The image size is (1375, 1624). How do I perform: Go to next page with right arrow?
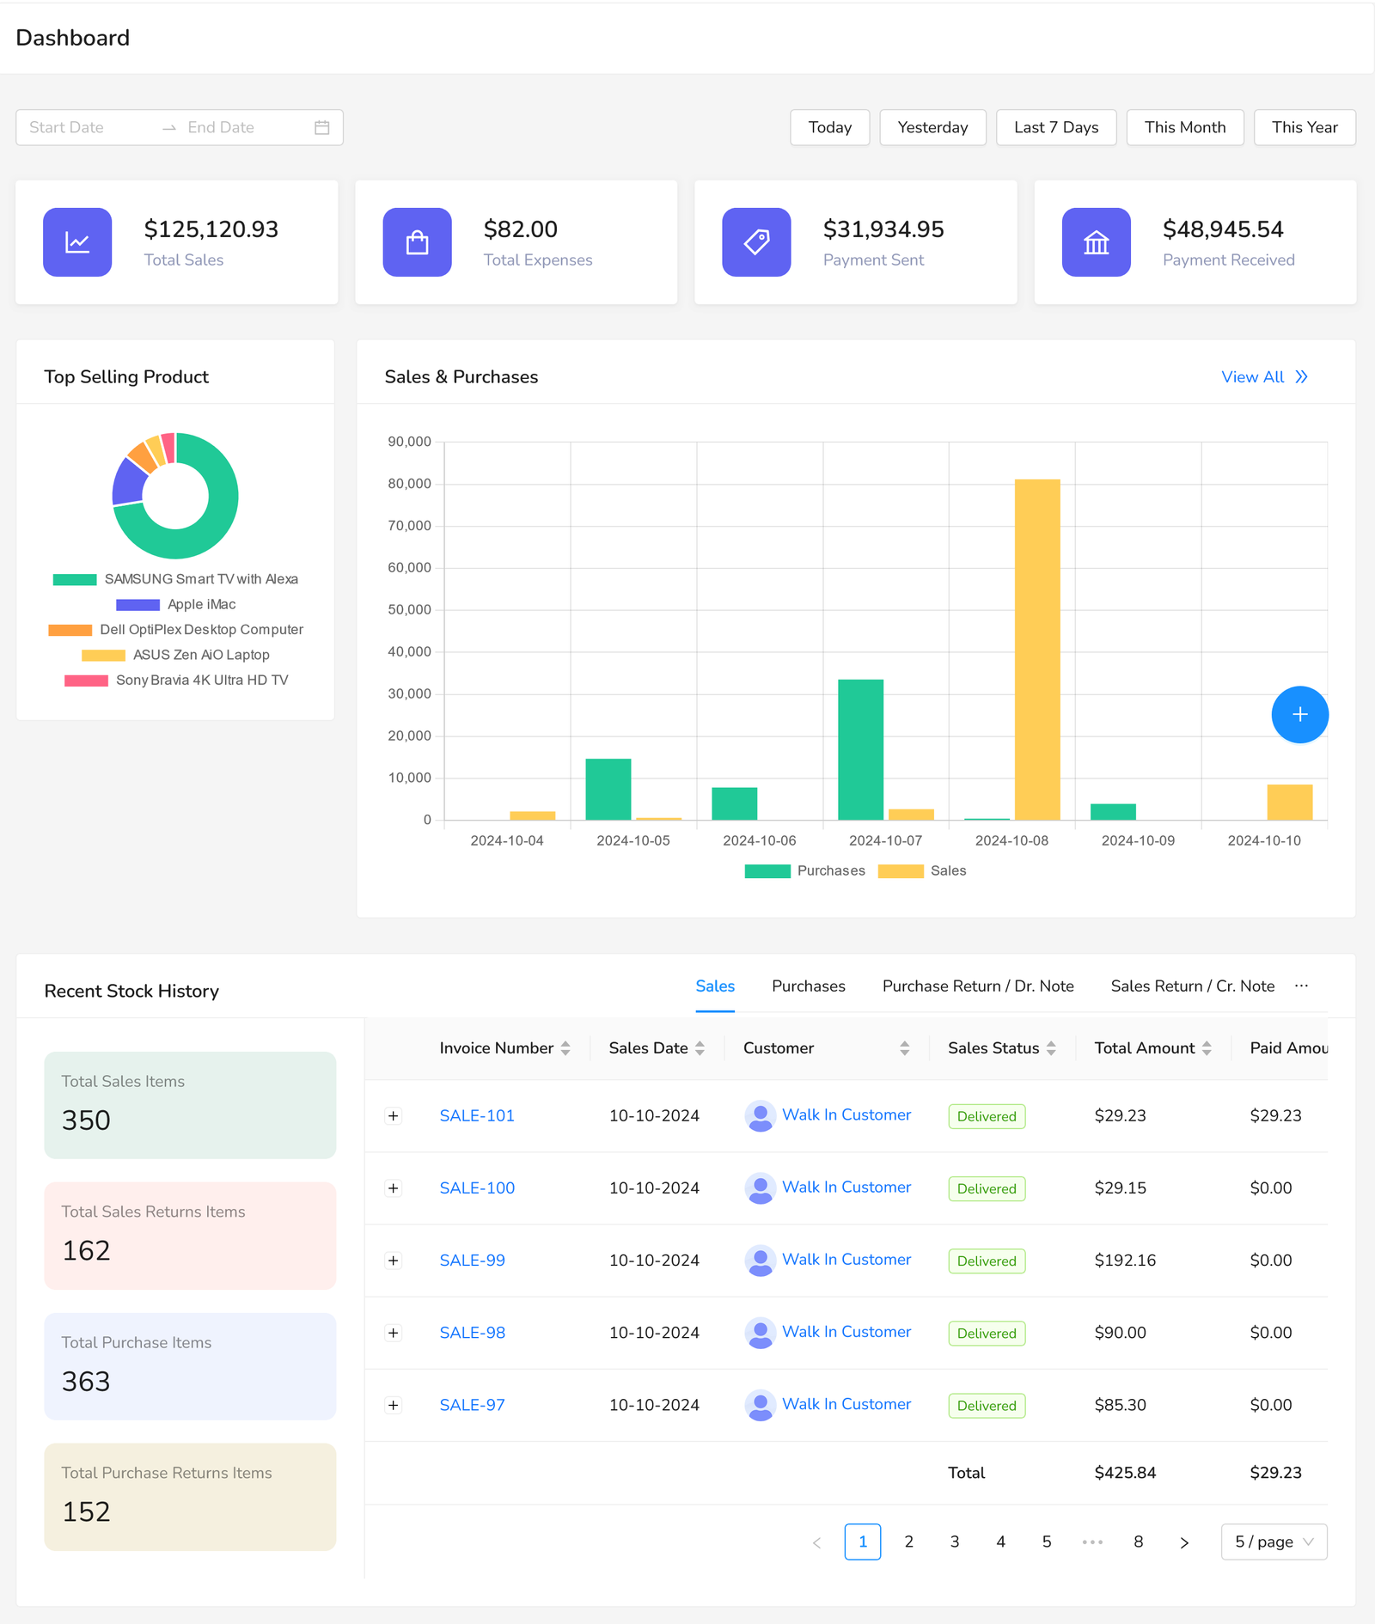tap(1184, 1542)
